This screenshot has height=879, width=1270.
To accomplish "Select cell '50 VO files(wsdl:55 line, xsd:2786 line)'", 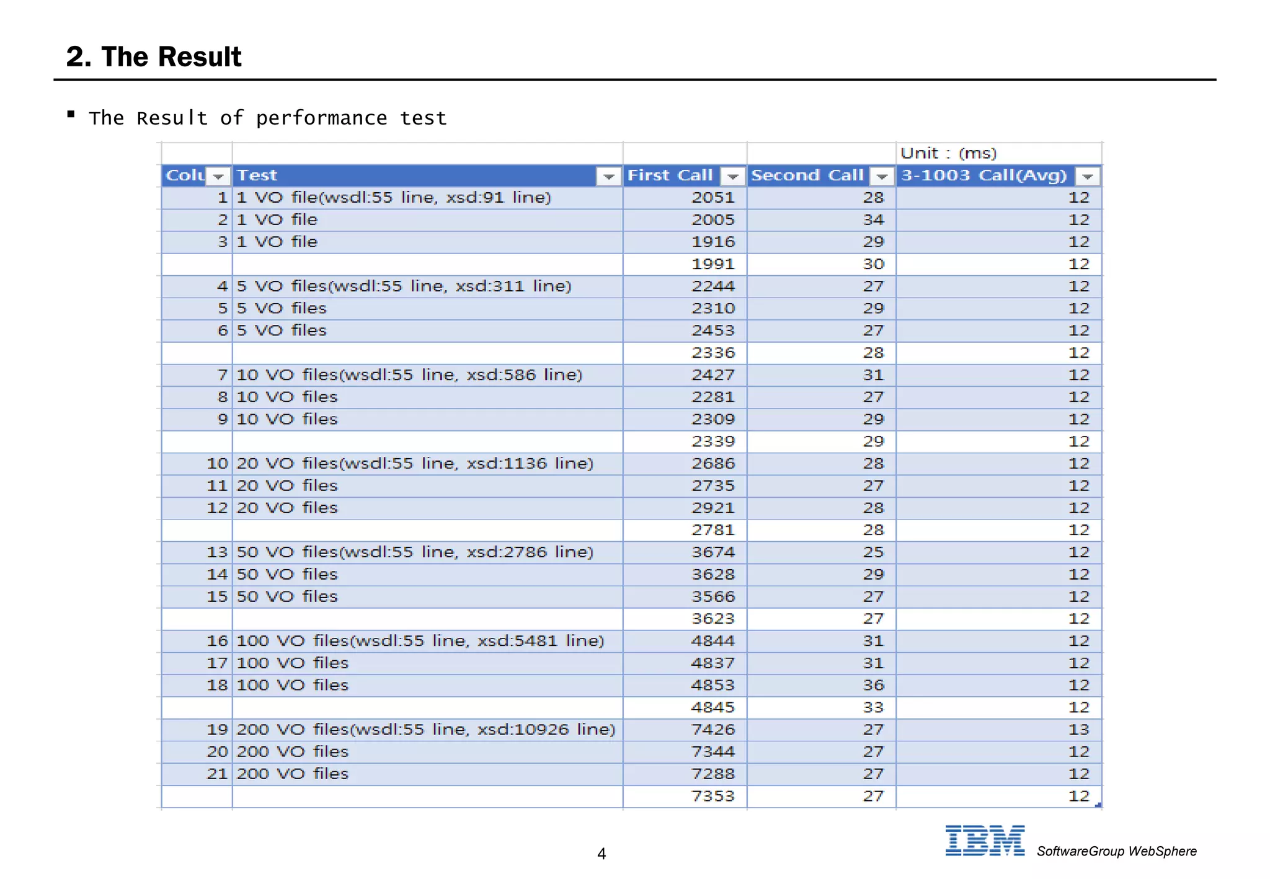I will [428, 552].
